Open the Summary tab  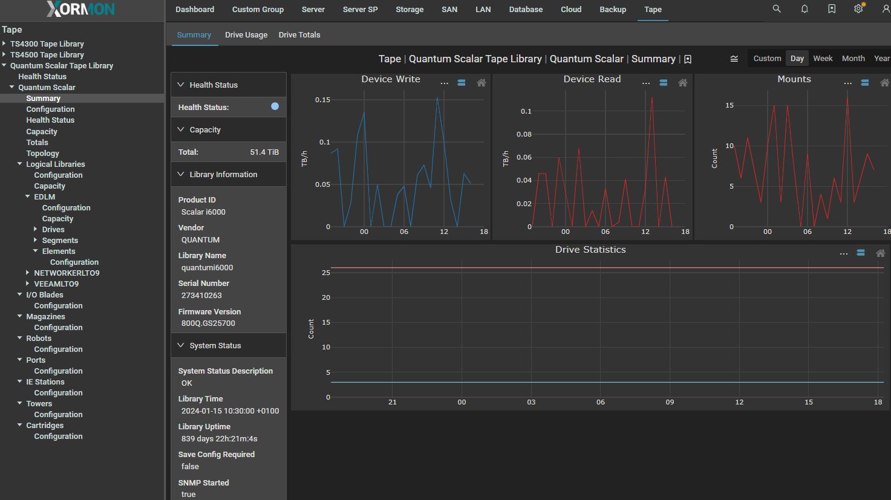coord(194,35)
